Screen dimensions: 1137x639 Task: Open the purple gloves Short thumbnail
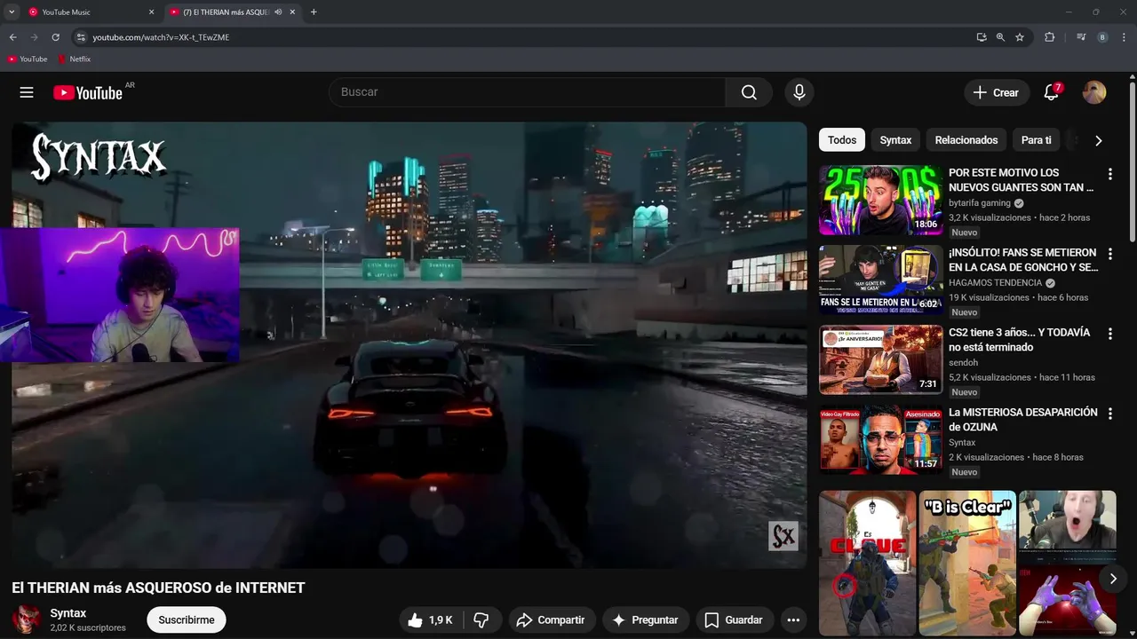point(1067,564)
